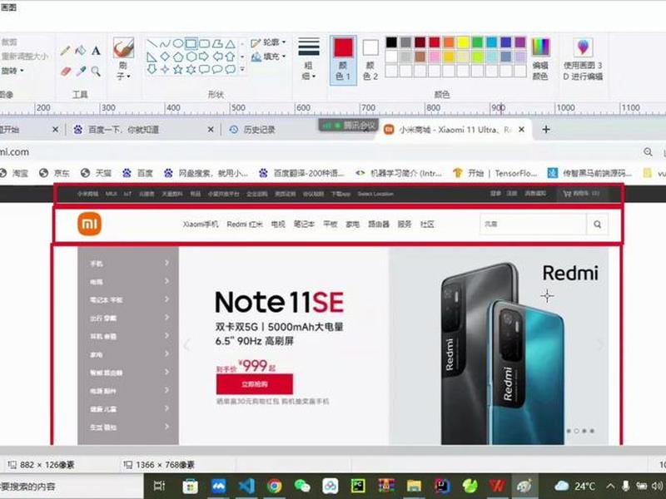Choose the Five-point star shape
The height and width of the screenshot is (499, 666).
tap(178, 69)
